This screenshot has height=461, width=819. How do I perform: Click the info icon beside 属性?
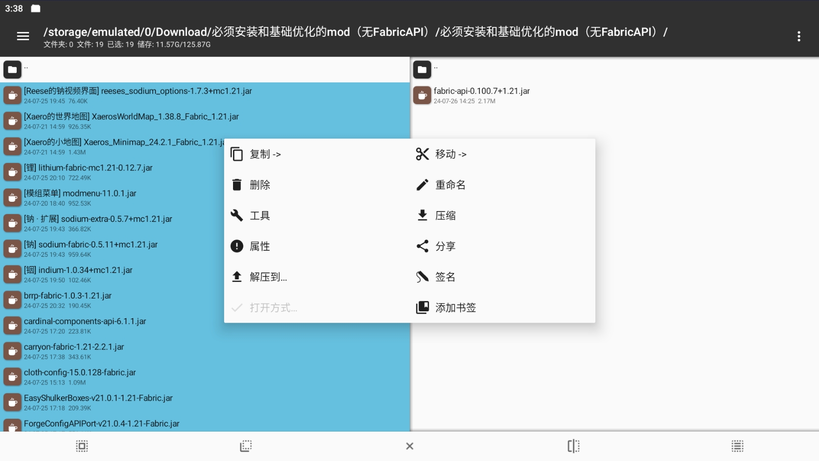[237, 246]
